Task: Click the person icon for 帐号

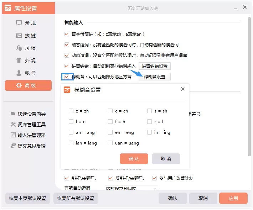Action: click(x=19, y=73)
